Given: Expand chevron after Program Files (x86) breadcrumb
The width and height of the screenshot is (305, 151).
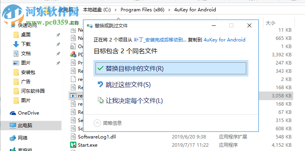Looking at the screenshot, I should click(169, 10).
